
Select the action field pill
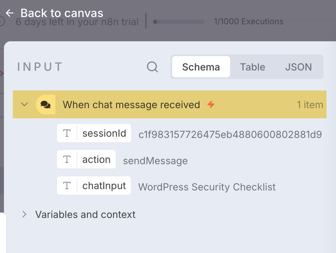pyautogui.click(x=96, y=160)
